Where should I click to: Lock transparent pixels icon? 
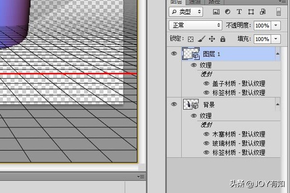pos(190,39)
